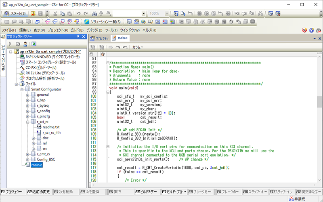The image size is (323, 202).
Task: Click the editor vertical scrollbar thumb
Action: click(x=319, y=102)
